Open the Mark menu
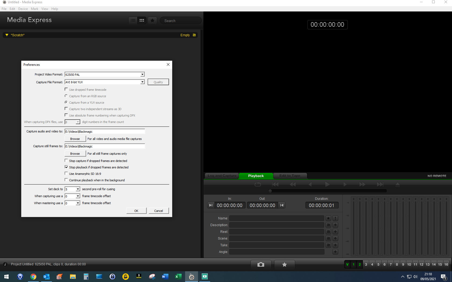Viewport: 452px width, 282px height. [x=34, y=9]
